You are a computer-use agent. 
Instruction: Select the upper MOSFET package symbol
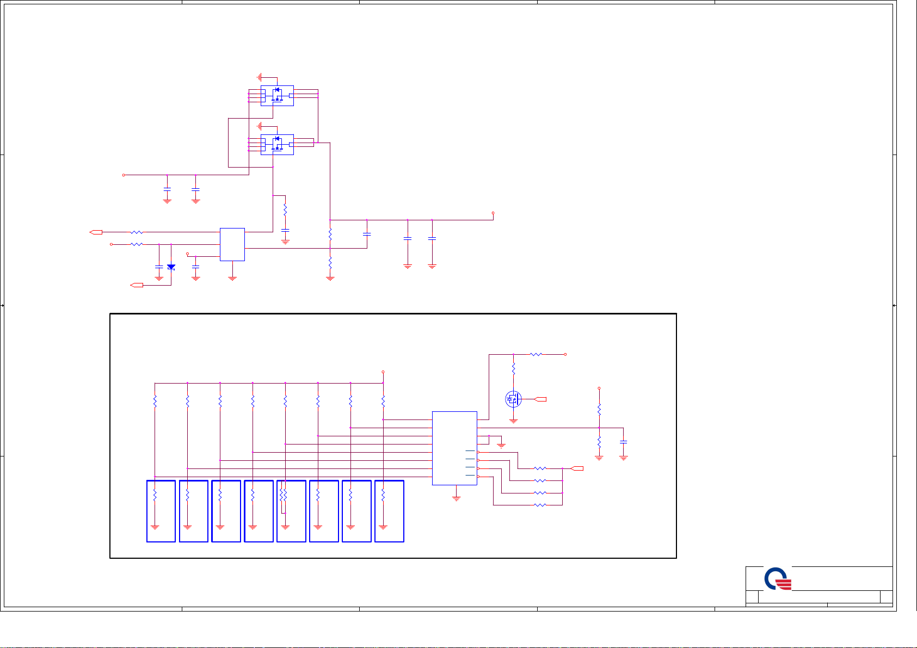pos(277,96)
